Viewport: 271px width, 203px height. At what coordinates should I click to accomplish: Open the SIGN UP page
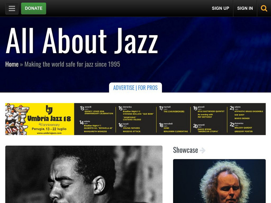click(x=221, y=8)
